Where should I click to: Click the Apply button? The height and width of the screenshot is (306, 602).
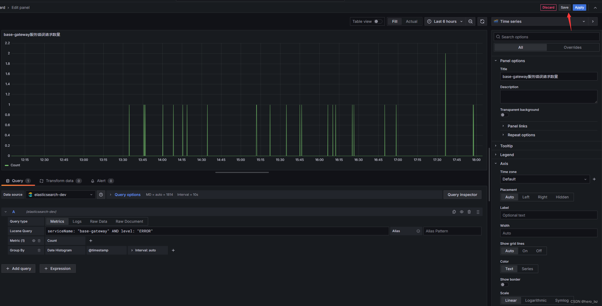click(x=579, y=7)
